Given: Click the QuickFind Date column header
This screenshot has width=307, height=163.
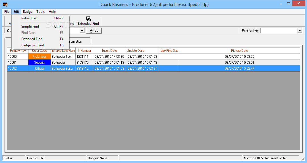Looking at the screenshot, I should coord(169,51).
